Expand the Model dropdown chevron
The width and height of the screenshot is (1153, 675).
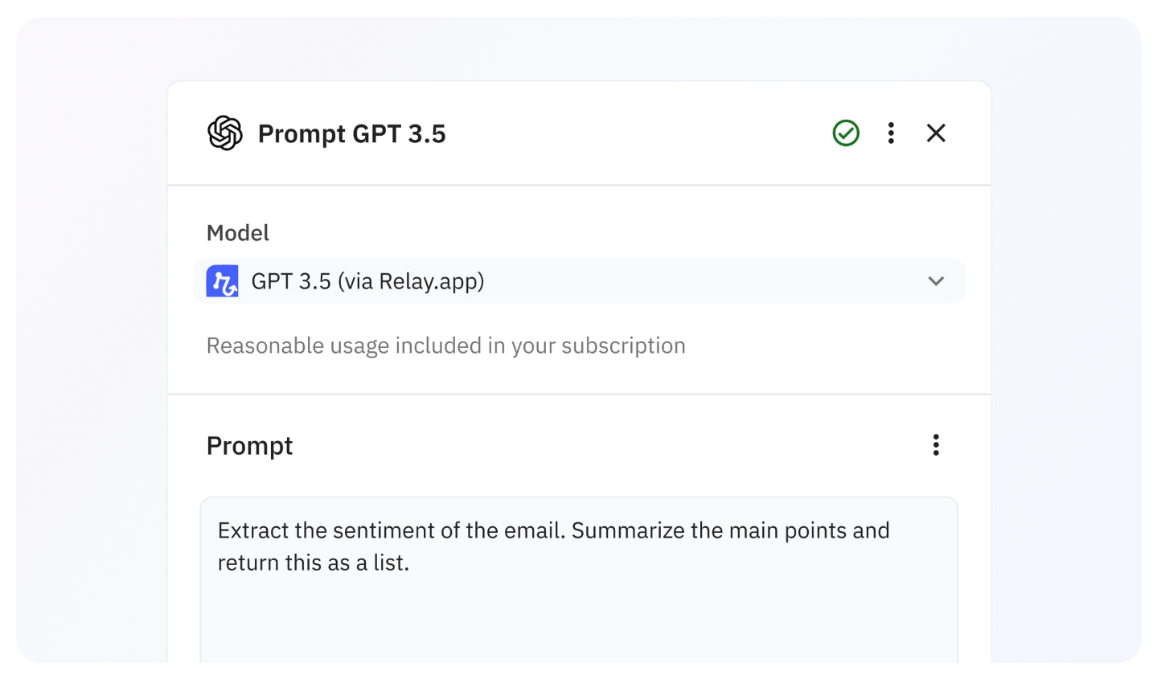936,281
